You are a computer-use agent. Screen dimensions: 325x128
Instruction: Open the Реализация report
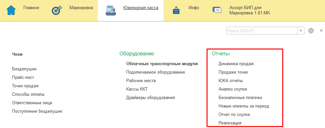click(x=230, y=123)
